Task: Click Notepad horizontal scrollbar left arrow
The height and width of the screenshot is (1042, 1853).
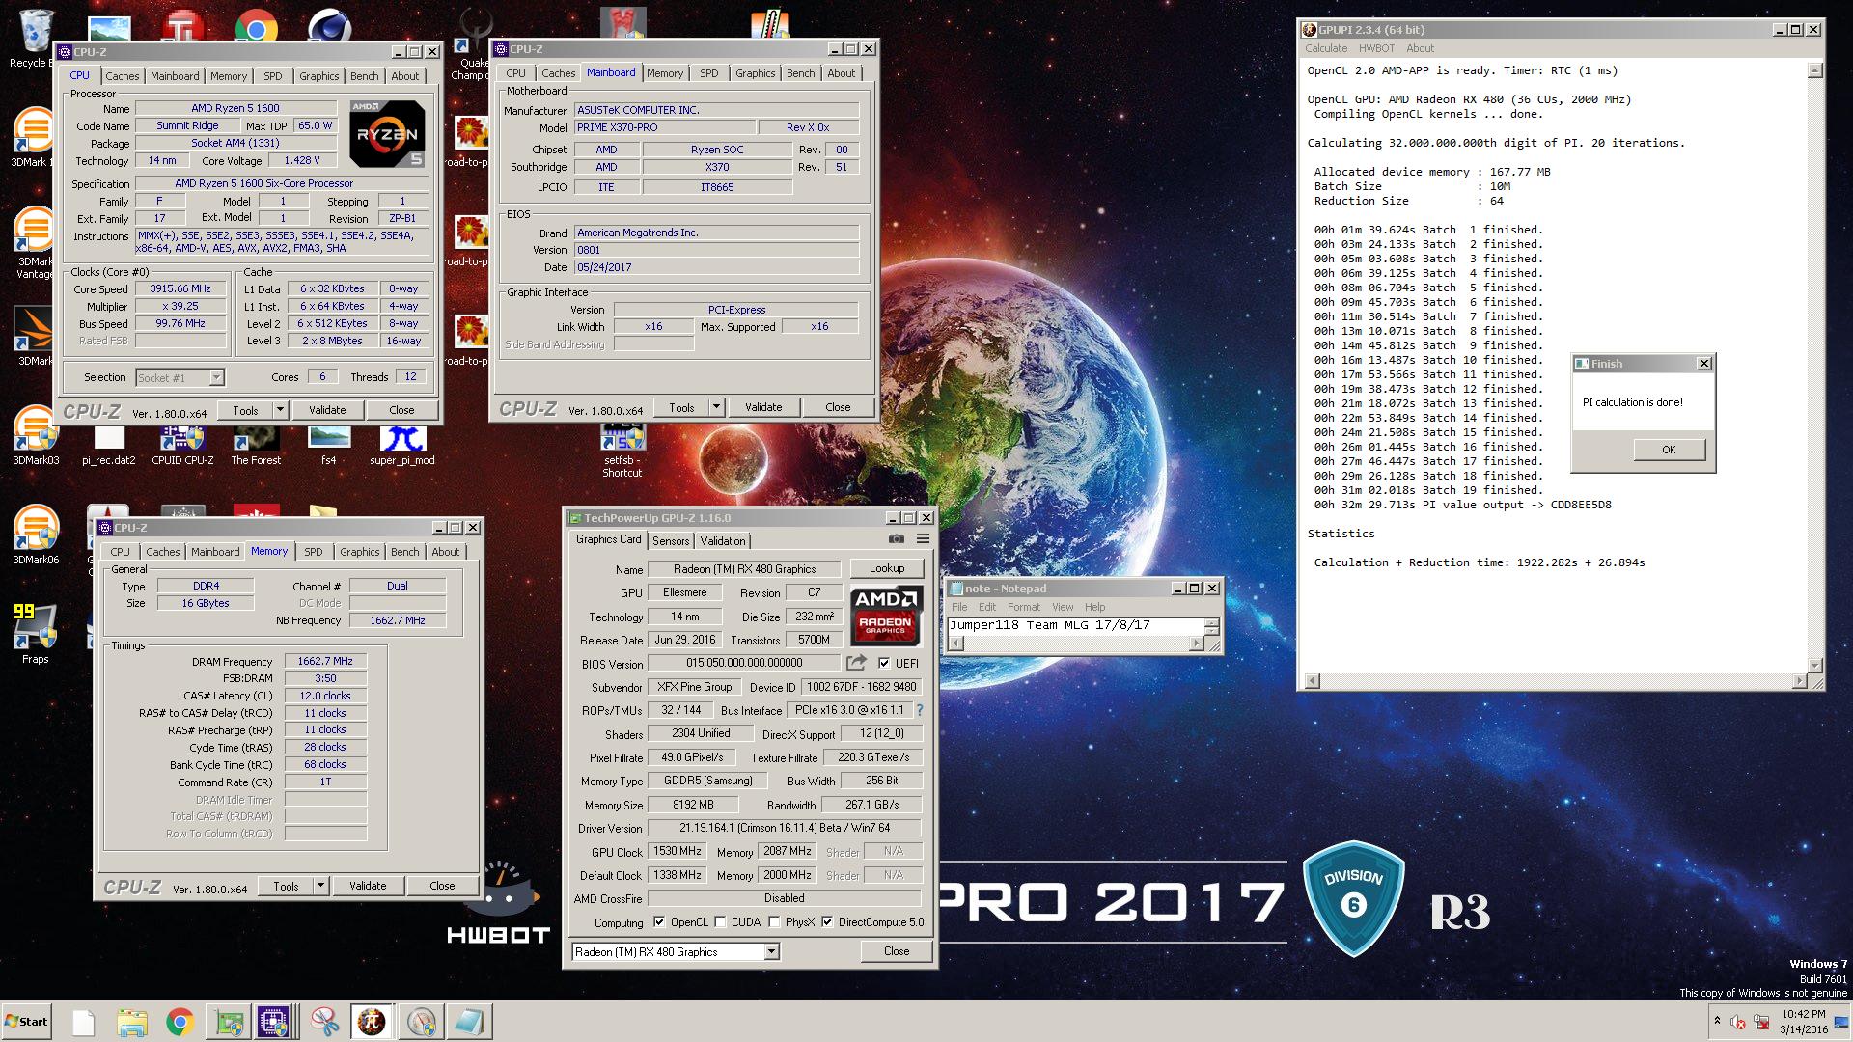Action: coord(957,644)
